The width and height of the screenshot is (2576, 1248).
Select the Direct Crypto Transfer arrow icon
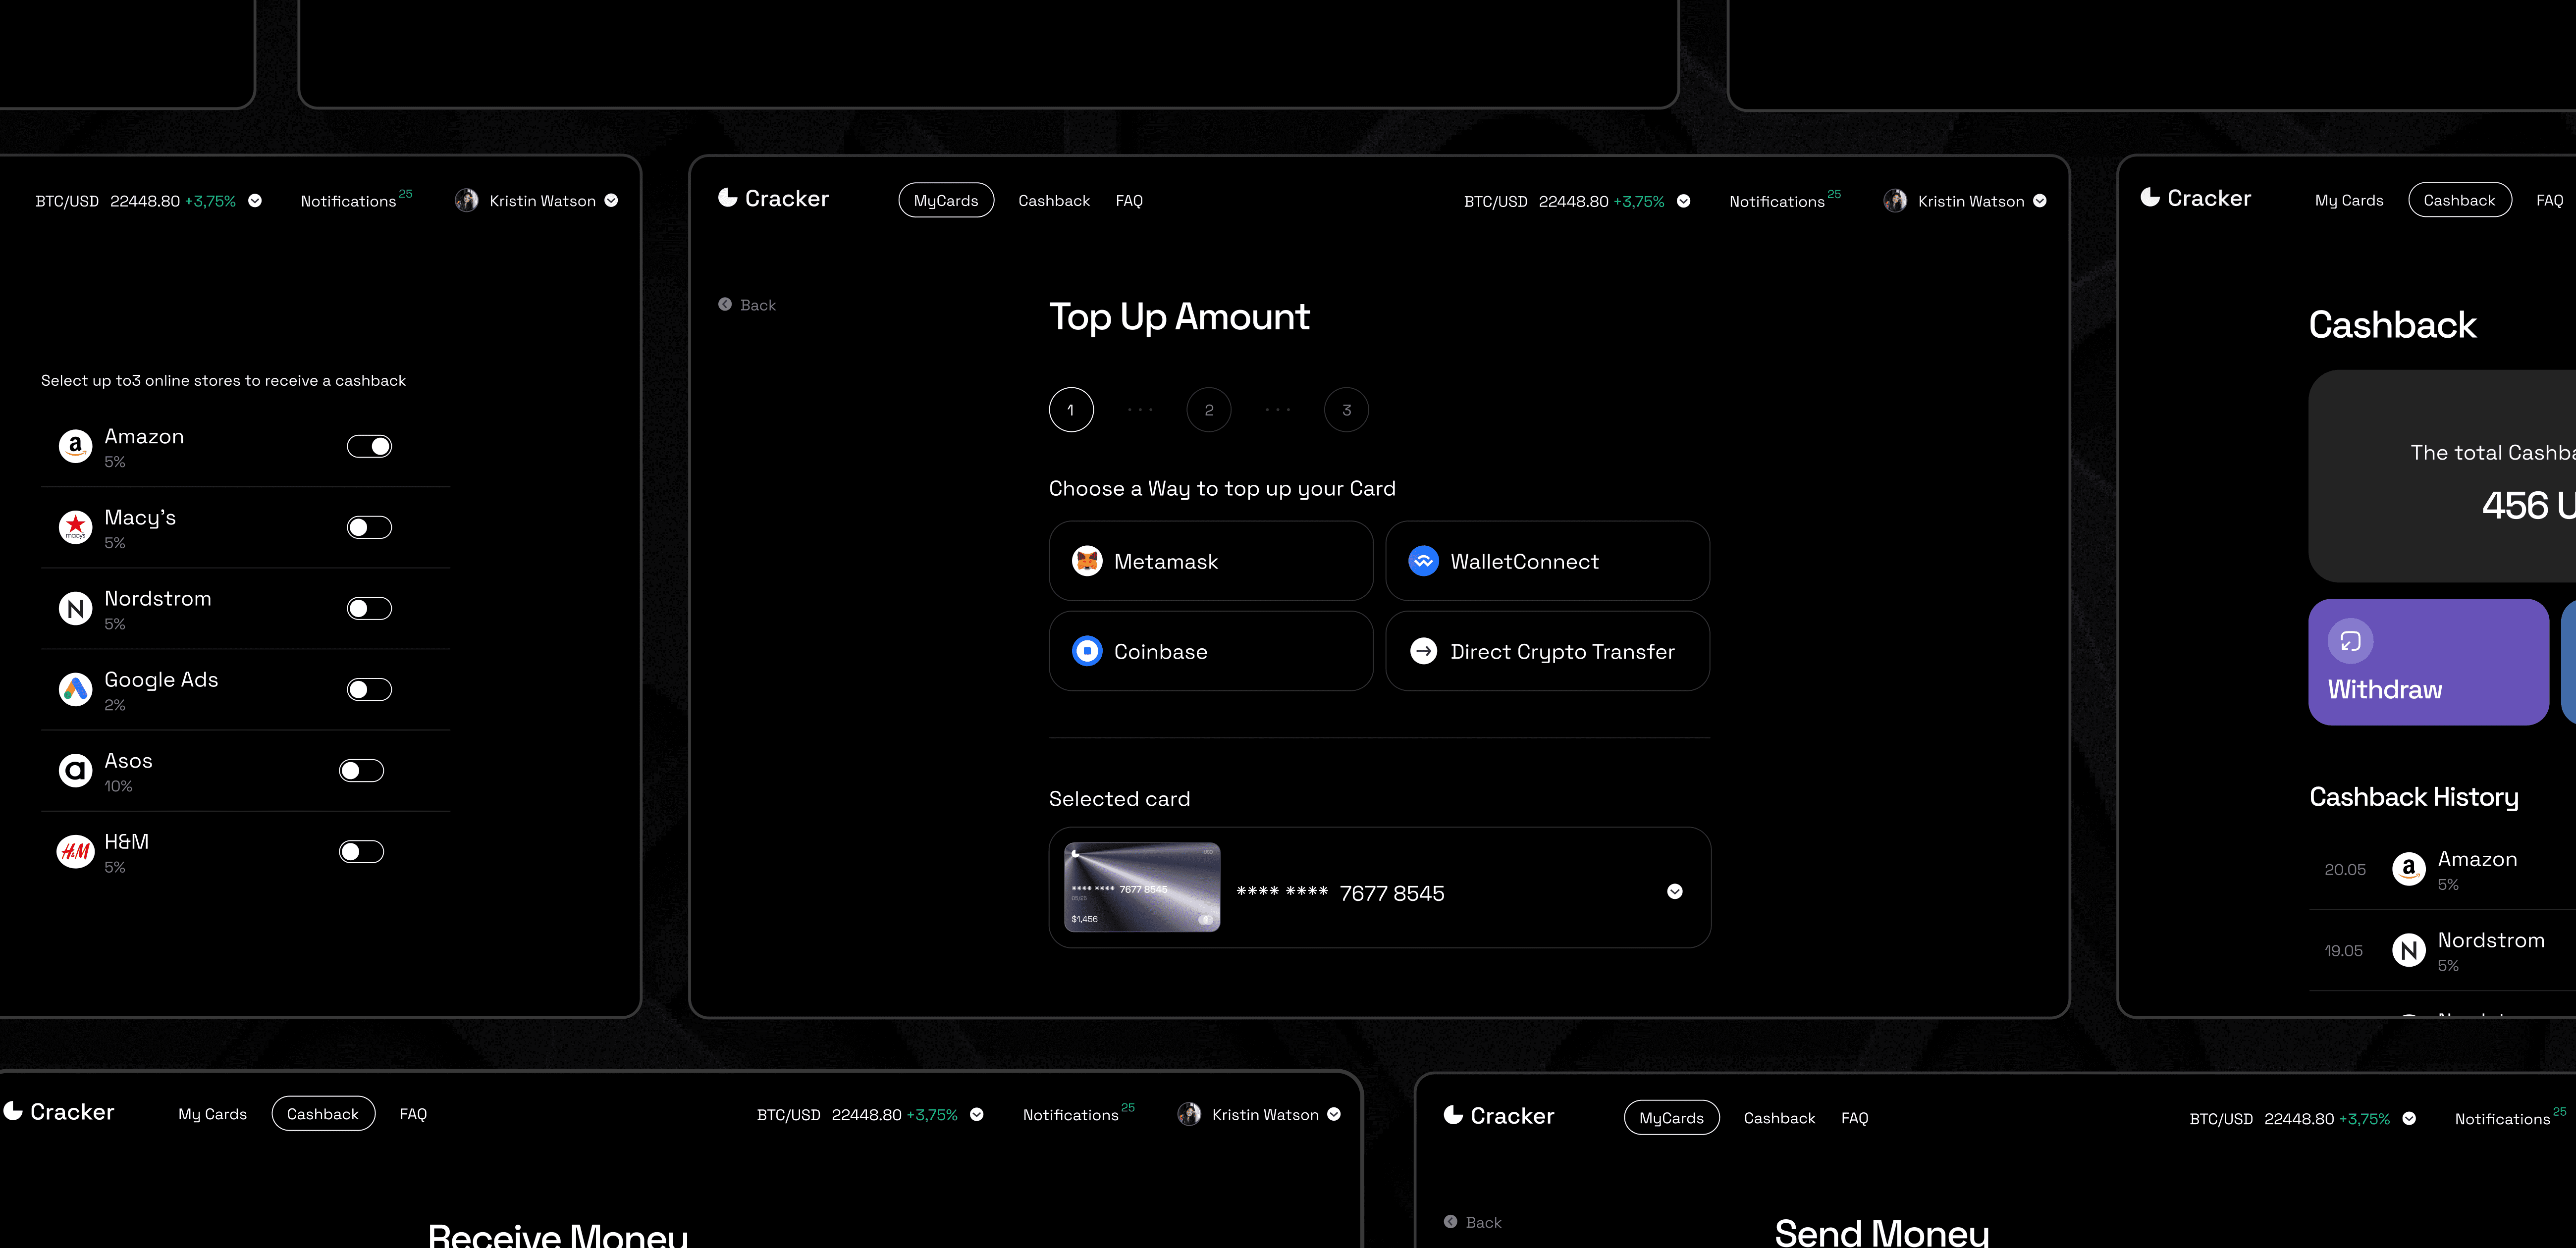click(1423, 651)
